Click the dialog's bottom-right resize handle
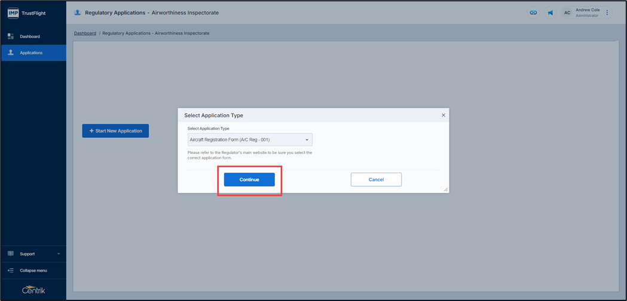This screenshot has height=301, width=627. 445,189
